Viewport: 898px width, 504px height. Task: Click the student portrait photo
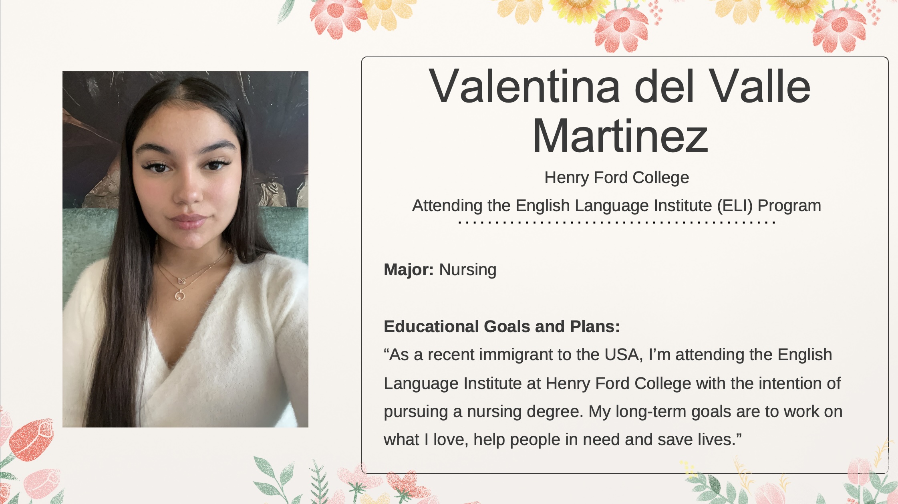pos(185,249)
